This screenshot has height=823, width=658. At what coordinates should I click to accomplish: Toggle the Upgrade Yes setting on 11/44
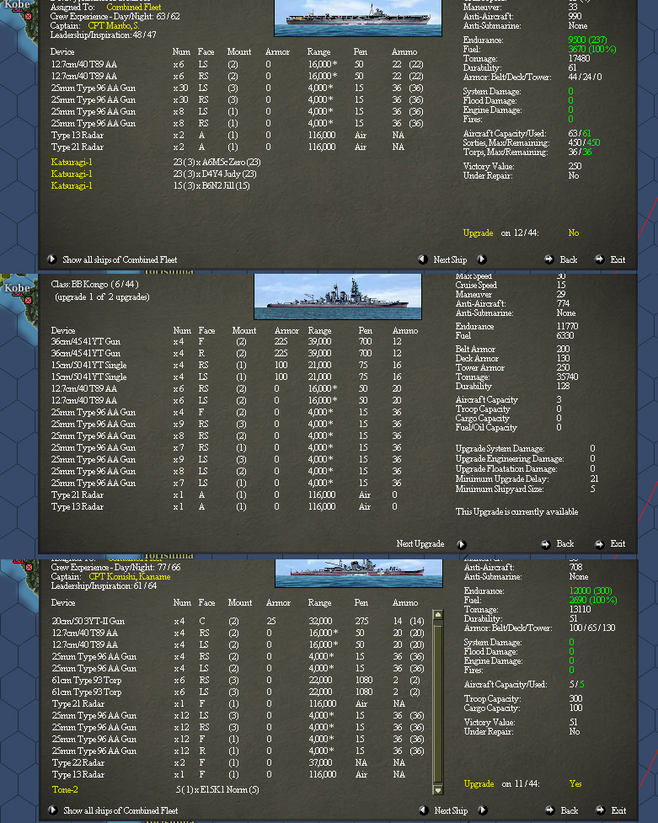click(x=575, y=783)
